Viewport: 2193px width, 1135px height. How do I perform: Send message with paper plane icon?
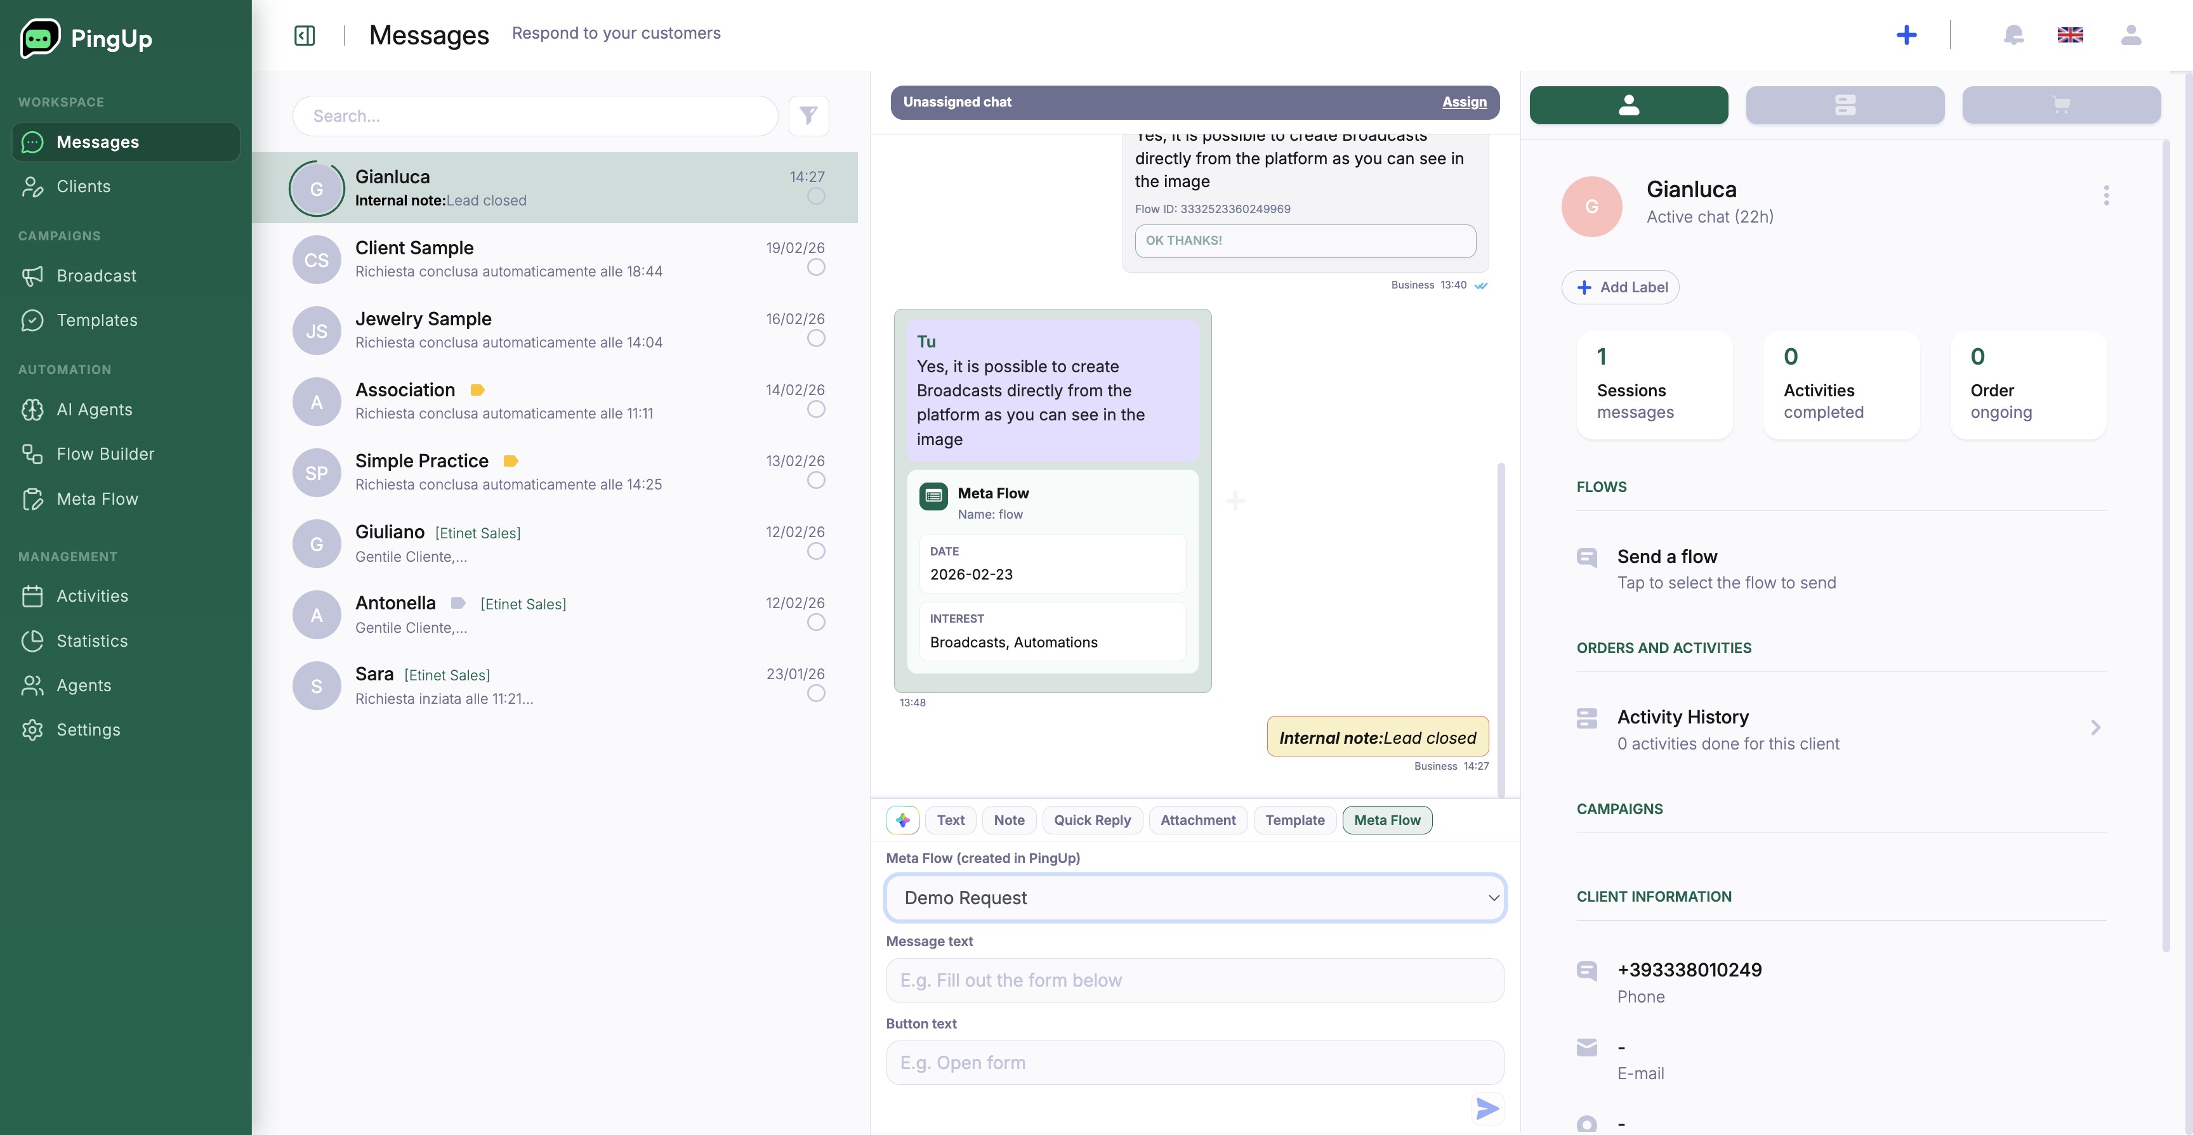1486,1108
